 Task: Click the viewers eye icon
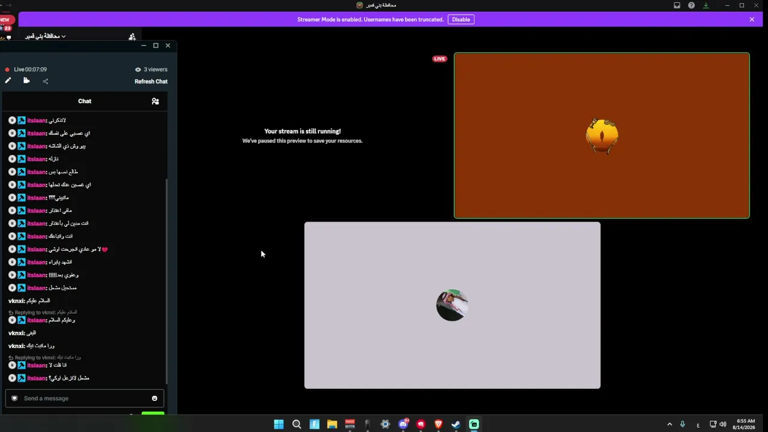(x=138, y=70)
